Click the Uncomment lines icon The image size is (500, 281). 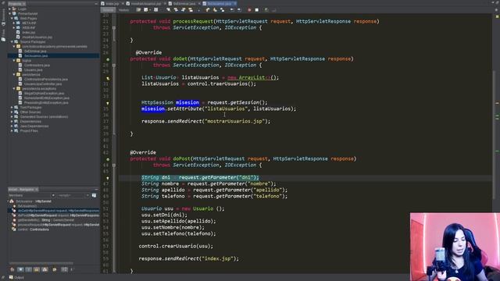[274, 10]
